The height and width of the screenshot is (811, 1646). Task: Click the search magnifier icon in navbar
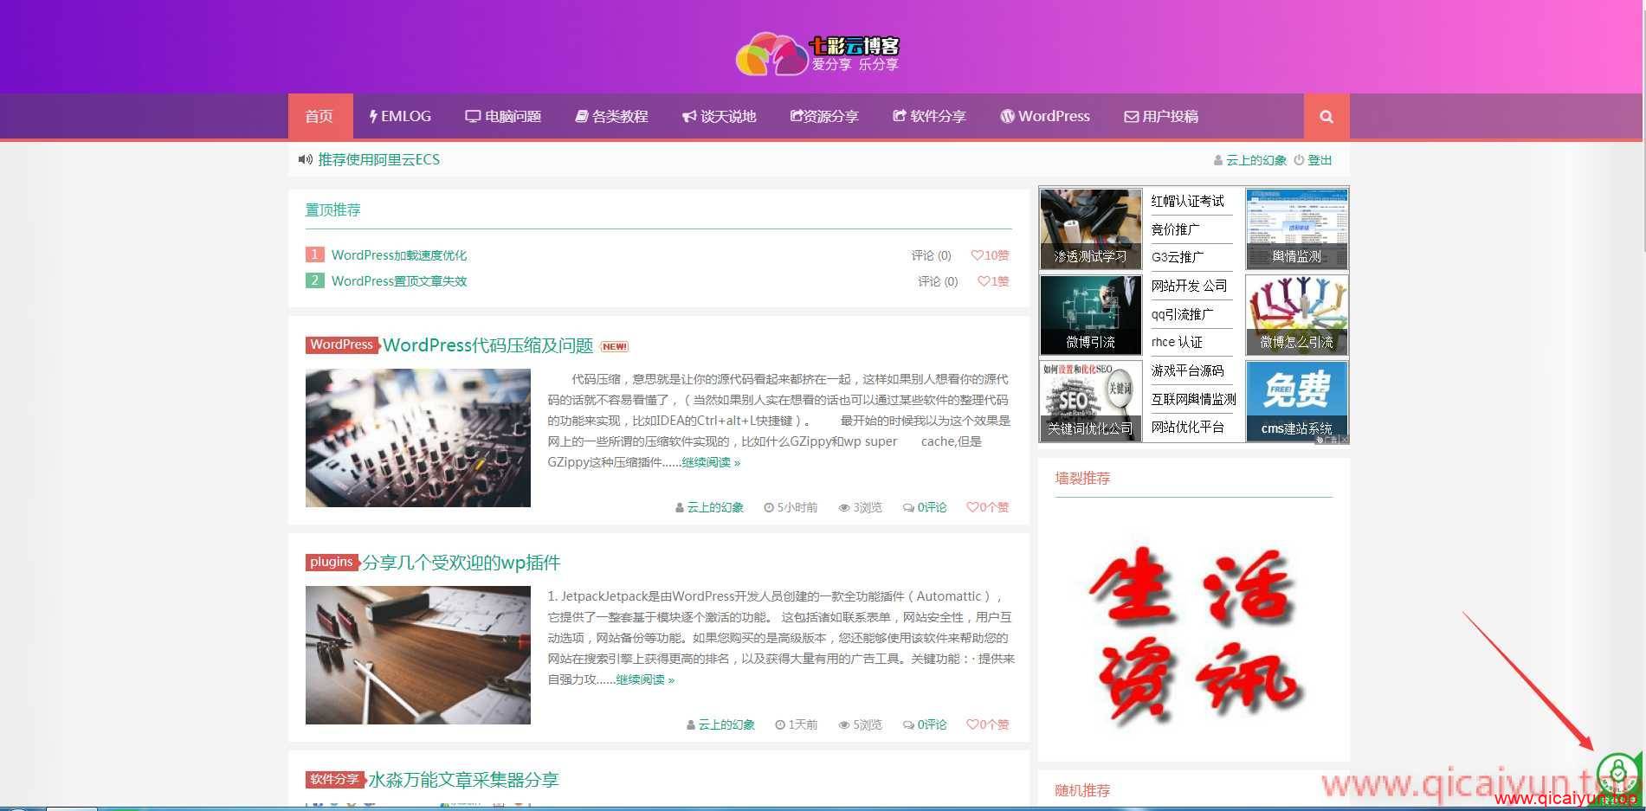[x=1326, y=117]
